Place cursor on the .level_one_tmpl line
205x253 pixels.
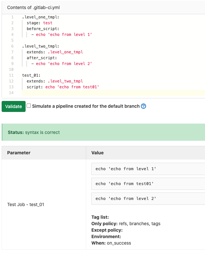40,17
